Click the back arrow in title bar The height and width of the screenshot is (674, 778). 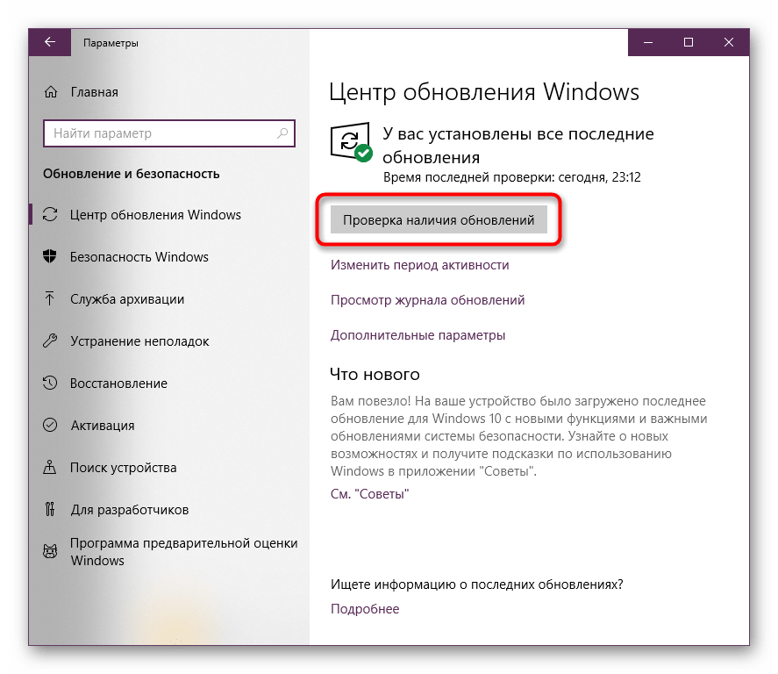point(50,42)
